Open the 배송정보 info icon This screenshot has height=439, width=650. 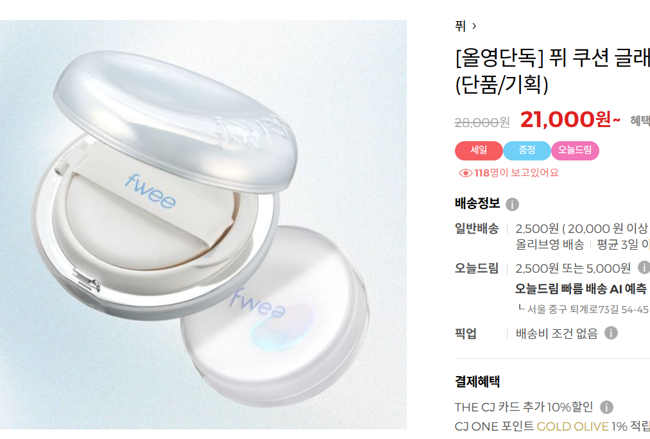pos(512,204)
